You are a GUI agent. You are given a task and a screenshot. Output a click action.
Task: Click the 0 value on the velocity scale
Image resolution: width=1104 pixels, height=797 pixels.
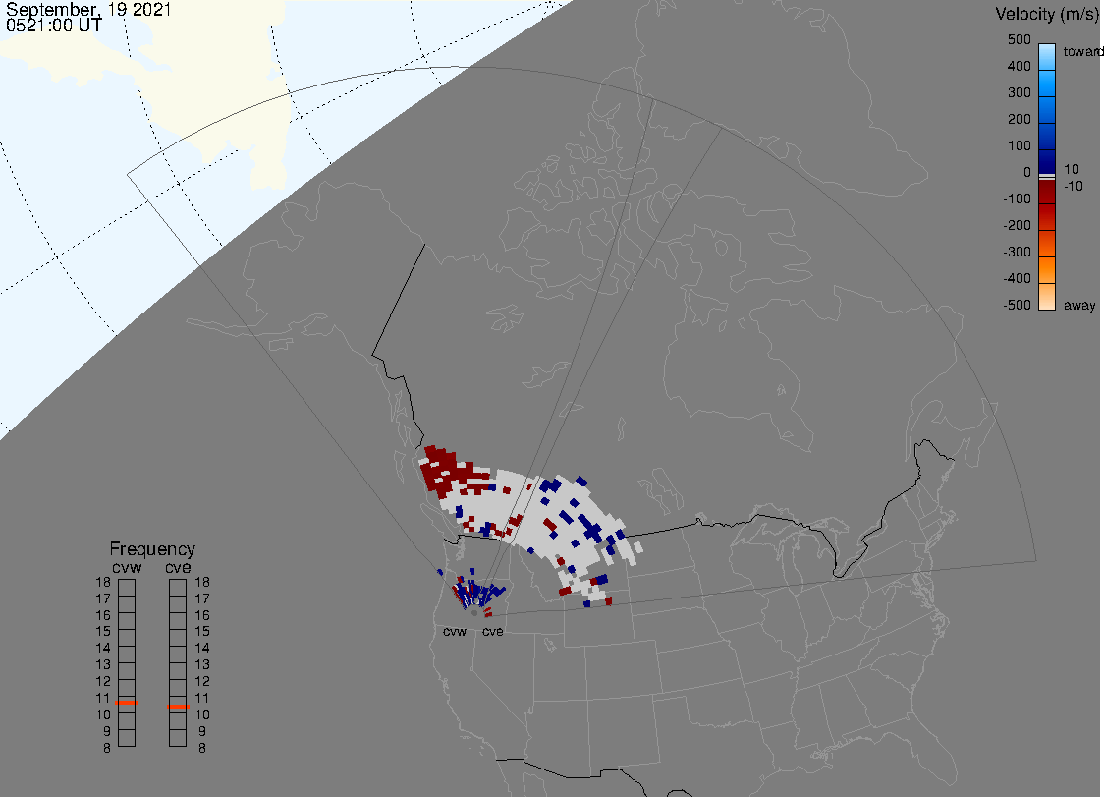tap(1027, 173)
